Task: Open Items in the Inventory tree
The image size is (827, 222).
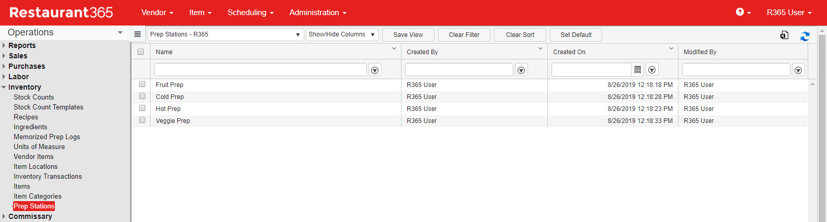Action: [x=22, y=186]
